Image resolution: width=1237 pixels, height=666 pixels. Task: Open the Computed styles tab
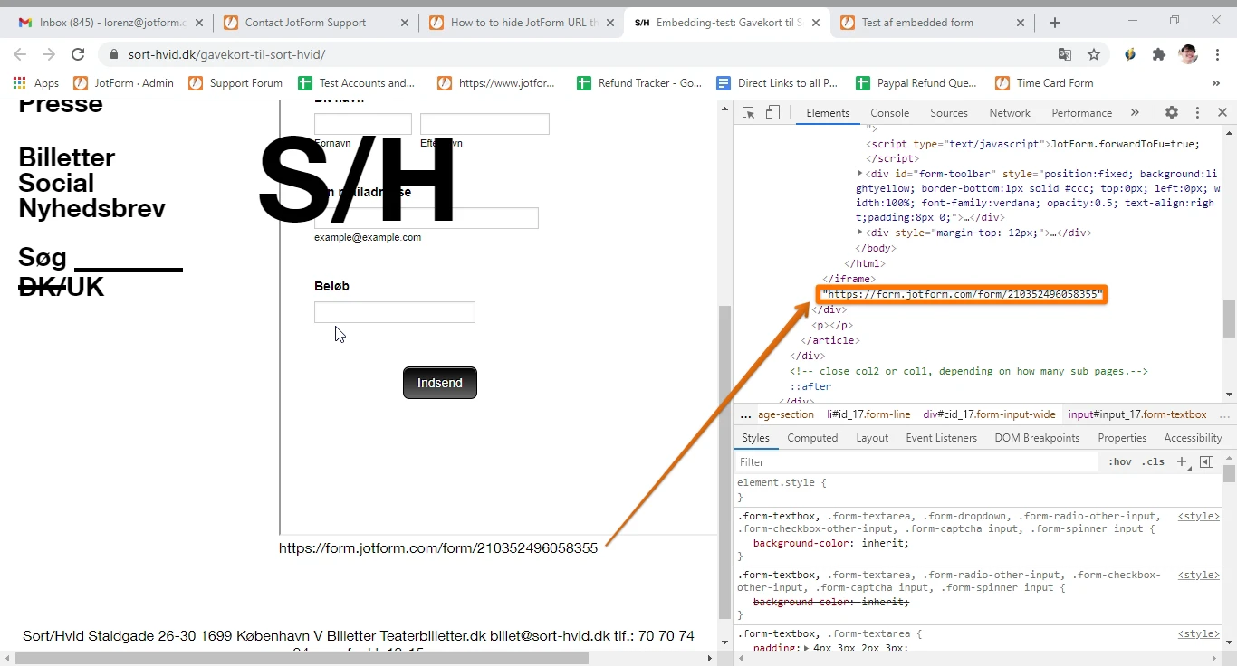click(812, 437)
